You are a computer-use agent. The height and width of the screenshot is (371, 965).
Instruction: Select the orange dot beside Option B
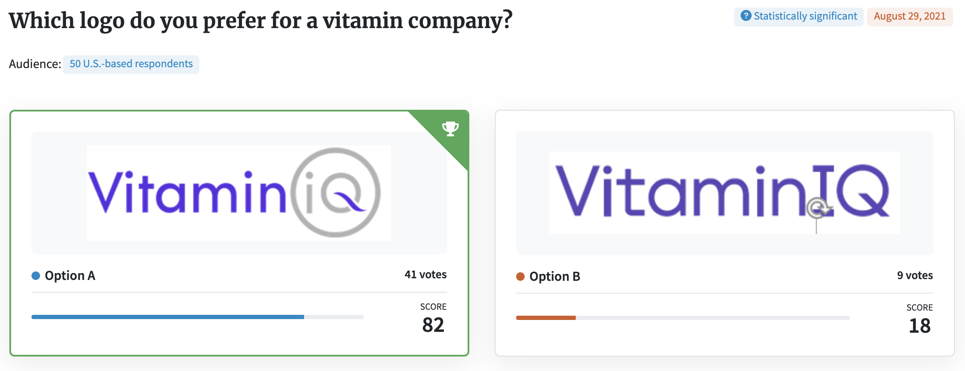[x=520, y=277]
